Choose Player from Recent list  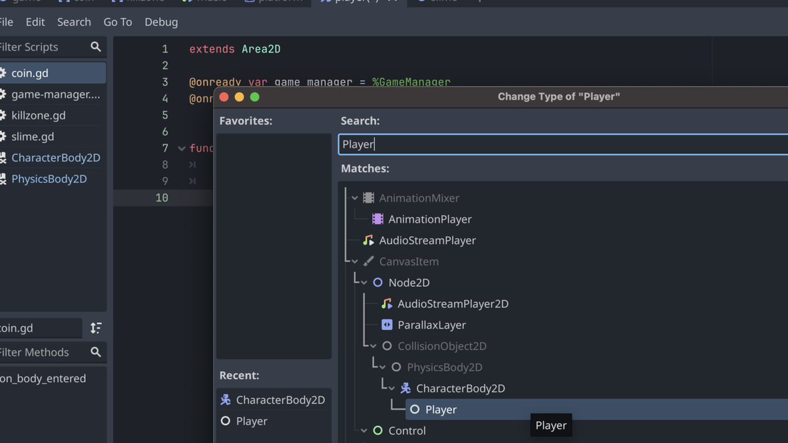[274, 421]
